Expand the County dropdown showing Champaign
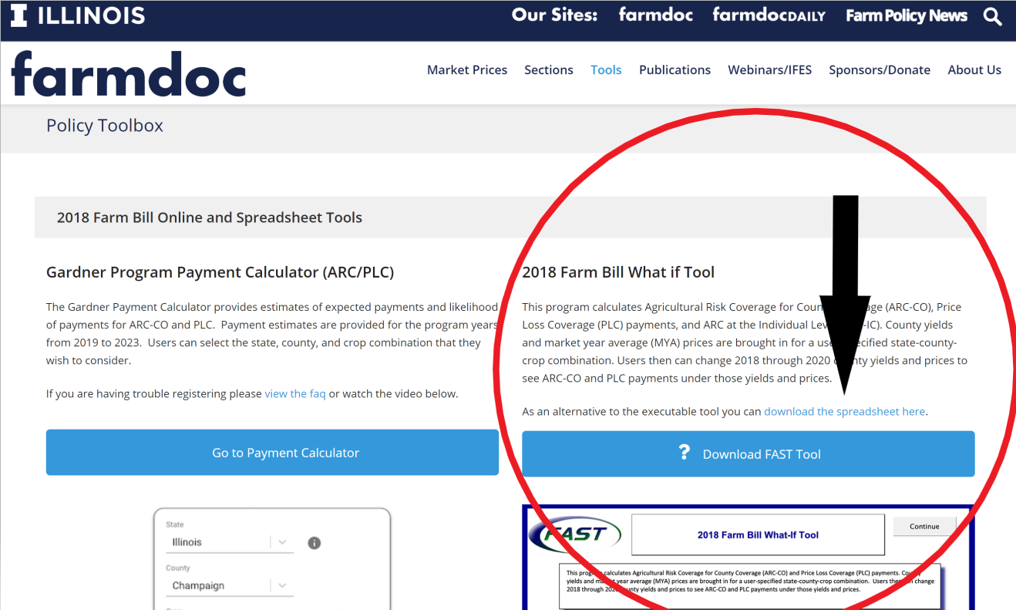1016x610 pixels. [282, 585]
